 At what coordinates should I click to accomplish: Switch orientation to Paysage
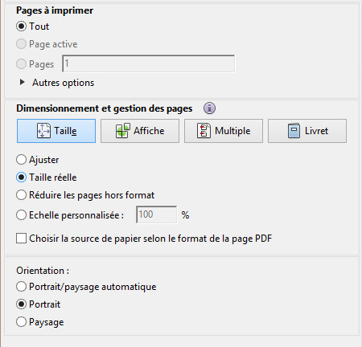point(21,322)
